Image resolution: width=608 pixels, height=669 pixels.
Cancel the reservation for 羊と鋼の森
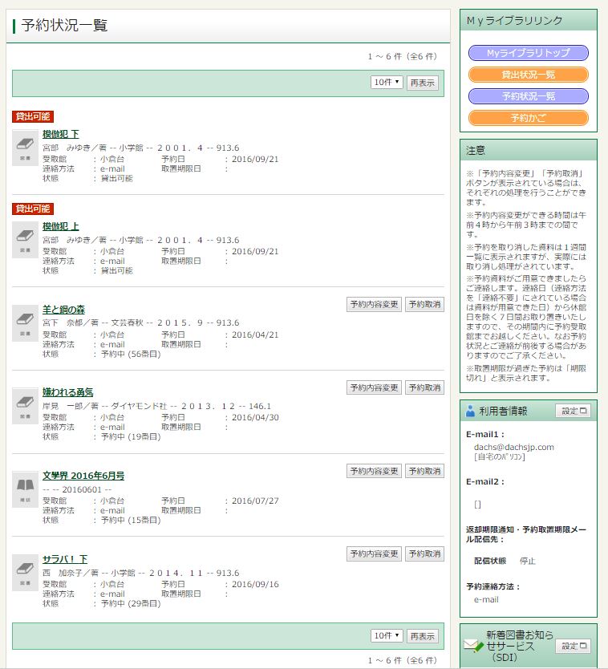tap(424, 305)
